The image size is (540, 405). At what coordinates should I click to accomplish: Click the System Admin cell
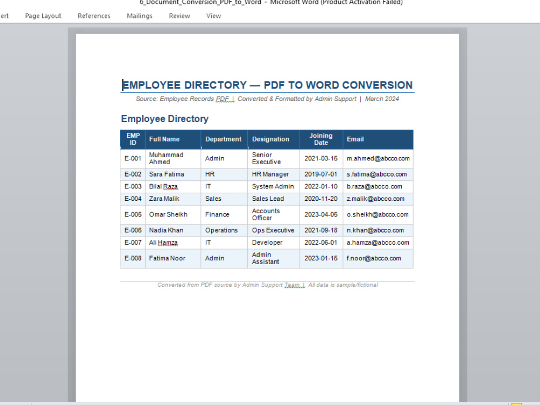click(x=274, y=186)
